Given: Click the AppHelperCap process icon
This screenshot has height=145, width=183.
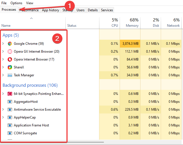Looking at the screenshot, I should (x=10, y=117).
